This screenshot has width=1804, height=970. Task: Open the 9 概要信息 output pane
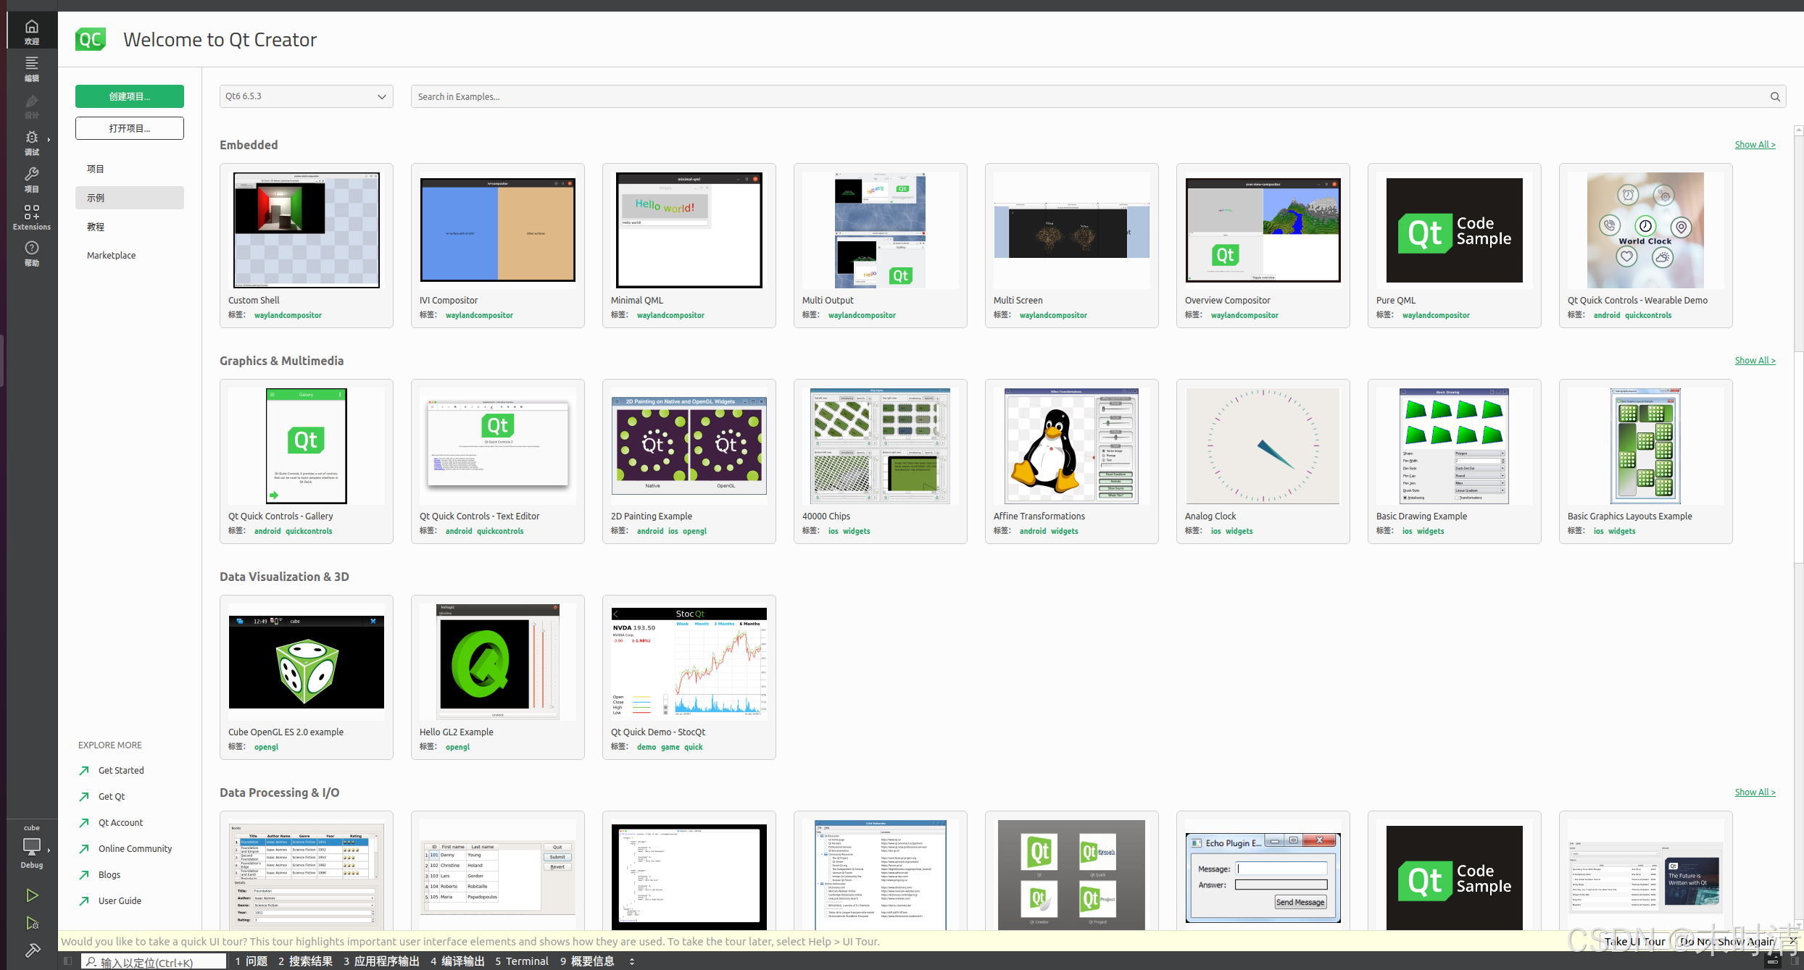pos(588,961)
